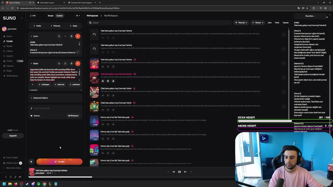Open more options for first loading song
The height and width of the screenshot is (187, 333).
(x=284, y=34)
